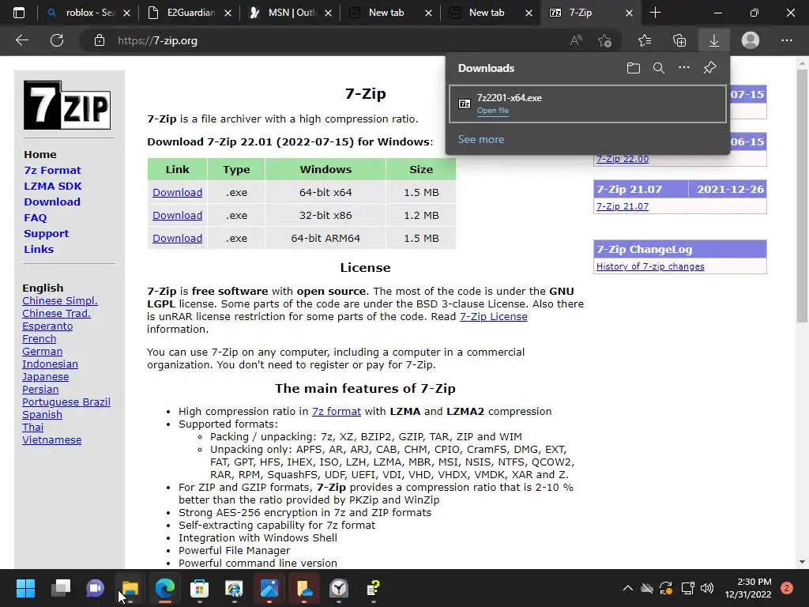Screen dimensions: 809x607
Task: Switch language to French
Action: (40, 339)
